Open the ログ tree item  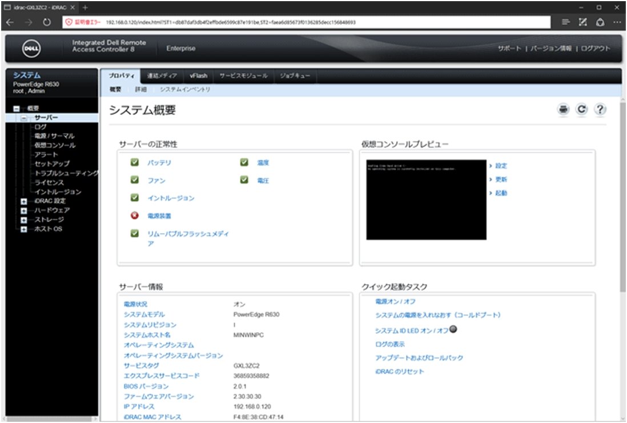click(x=41, y=127)
